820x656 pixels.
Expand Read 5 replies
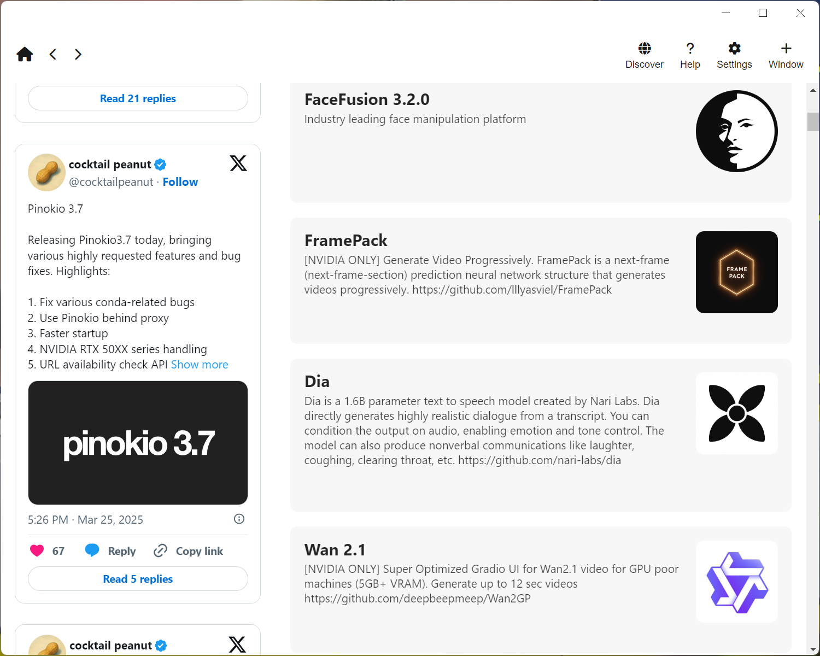pos(138,579)
